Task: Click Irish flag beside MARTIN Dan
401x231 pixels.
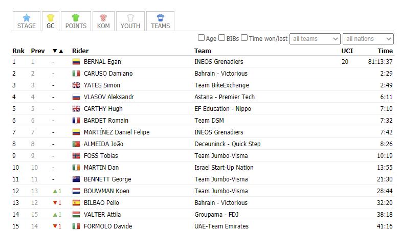Action: 76,168
